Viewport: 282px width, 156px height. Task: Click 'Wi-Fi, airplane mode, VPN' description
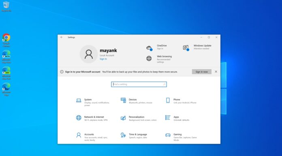click(96, 120)
